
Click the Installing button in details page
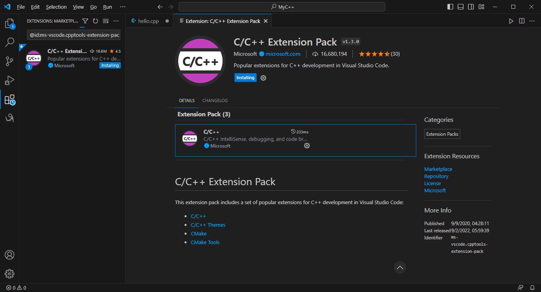[x=246, y=78]
